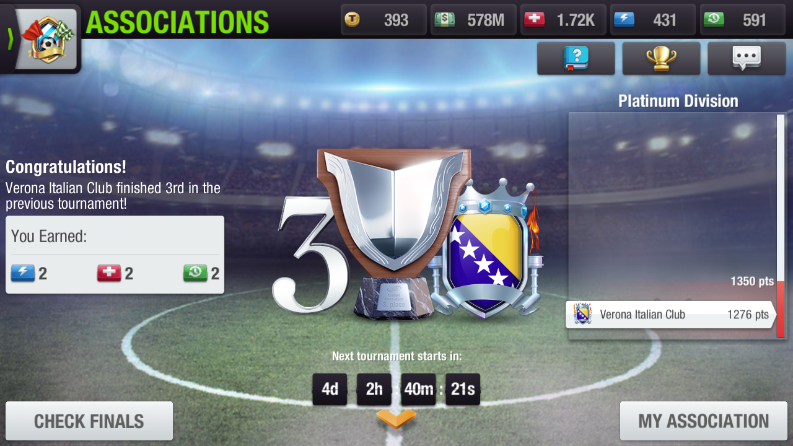Expand the green side menu arrow
The image size is (793, 446).
coord(10,38)
